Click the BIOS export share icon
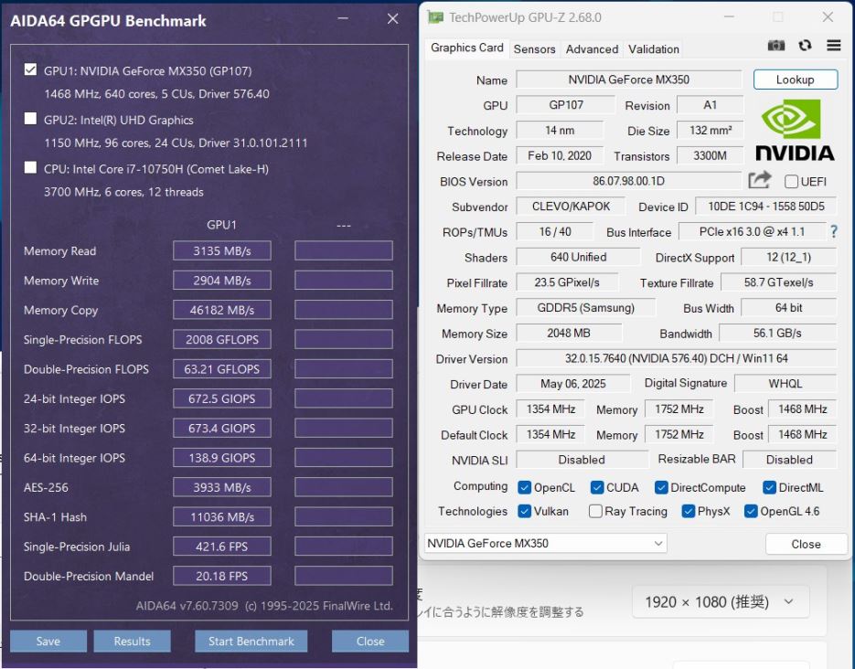Screen dimensions: 855x669 coord(759,181)
